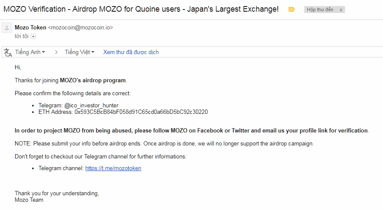Click the yellow importance marker icon

[x=291, y=10]
